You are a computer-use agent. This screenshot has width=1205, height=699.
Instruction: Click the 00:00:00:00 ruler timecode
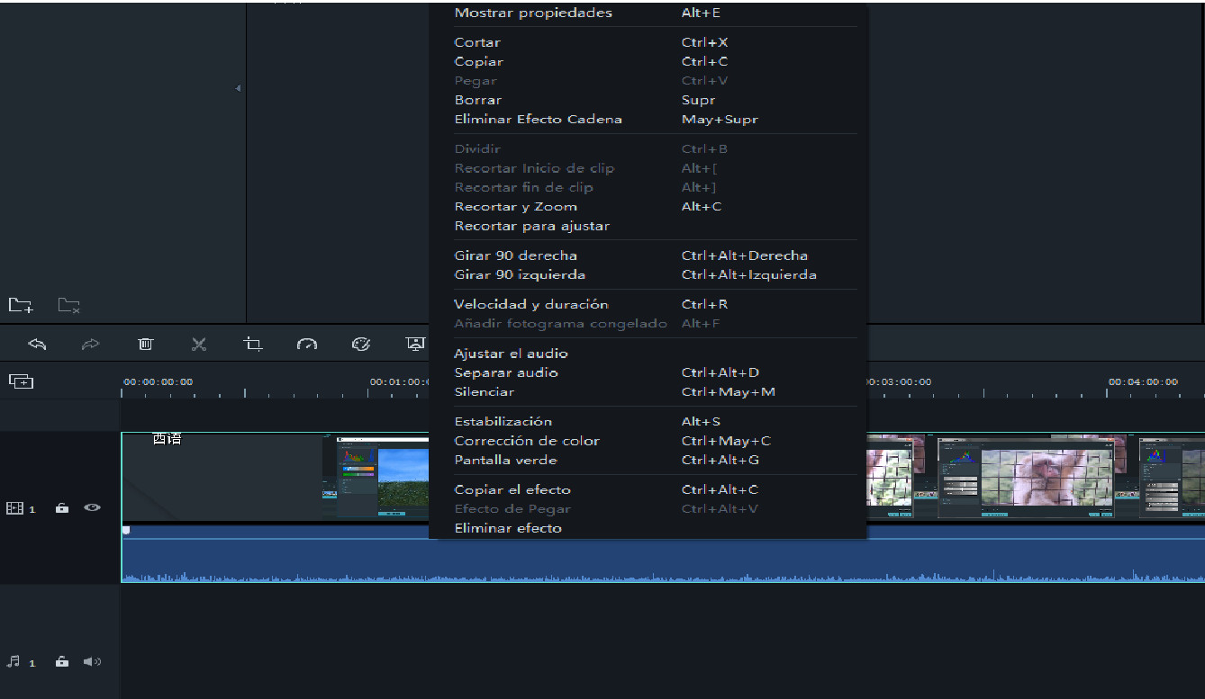pyautogui.click(x=159, y=381)
